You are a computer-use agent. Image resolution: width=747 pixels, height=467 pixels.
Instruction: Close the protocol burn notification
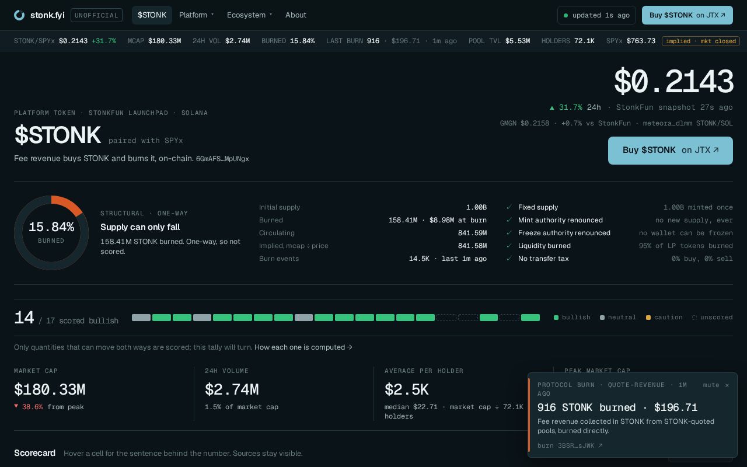[x=727, y=385]
